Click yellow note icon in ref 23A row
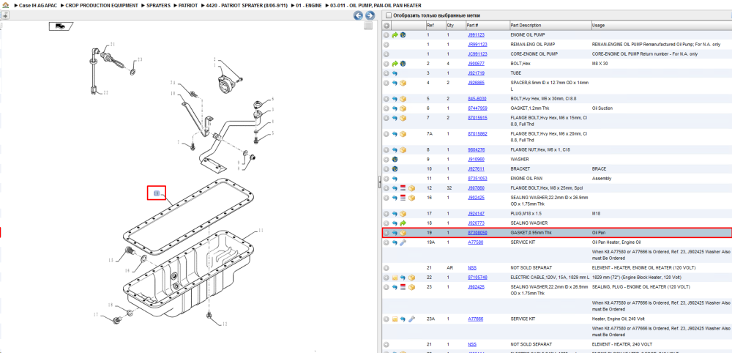732x353 pixels. 395,319
